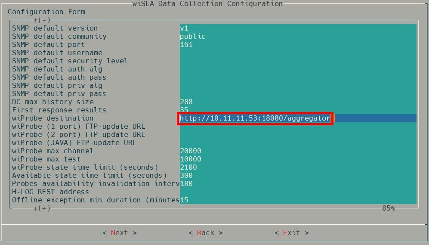Click the 85% scroll position indicator
Image resolution: width=429 pixels, height=245 pixels.
pyautogui.click(x=389, y=208)
